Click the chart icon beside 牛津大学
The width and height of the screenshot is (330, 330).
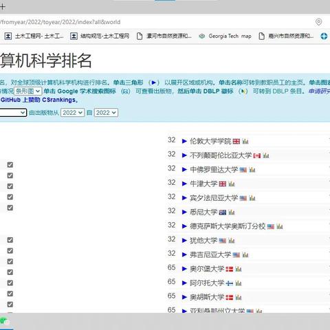(232, 184)
